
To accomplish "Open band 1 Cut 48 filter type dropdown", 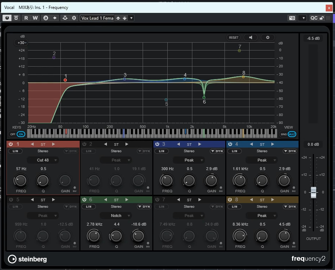I will (x=43, y=160).
